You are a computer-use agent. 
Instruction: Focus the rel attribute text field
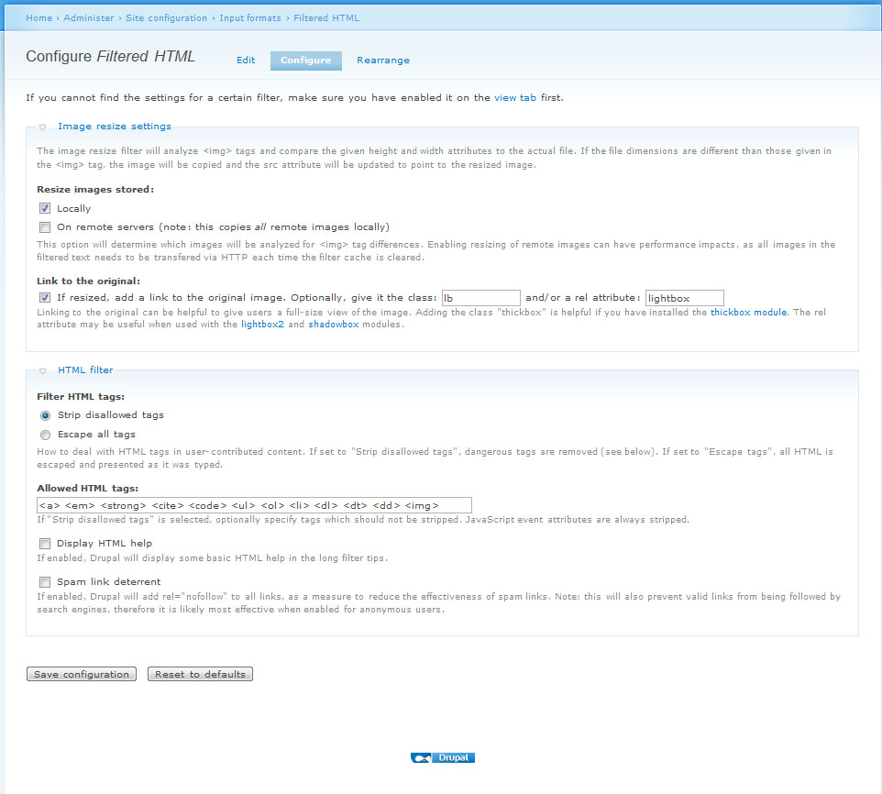tap(684, 298)
